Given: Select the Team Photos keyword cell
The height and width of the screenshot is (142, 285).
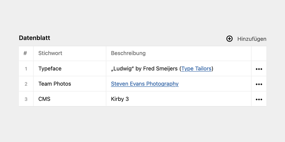Looking at the screenshot, I should click(x=70, y=84).
